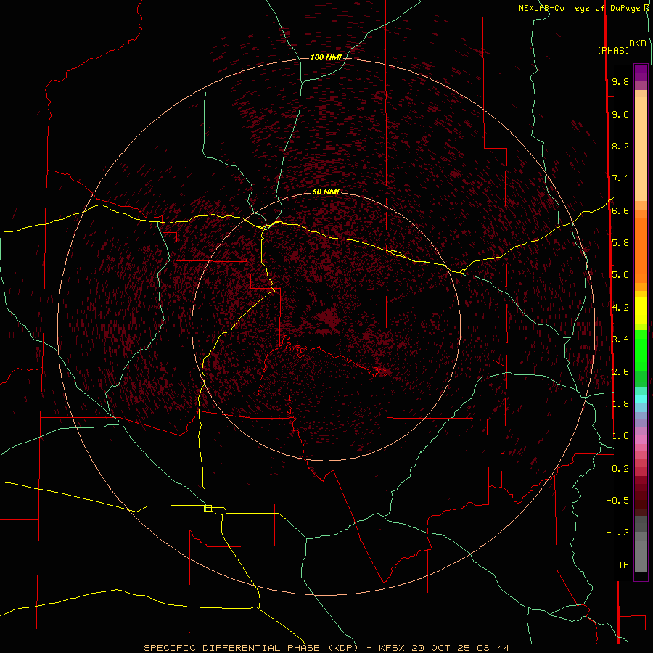Click the DKD label above the legend
Screen dimensions: 653x653
tap(638, 44)
